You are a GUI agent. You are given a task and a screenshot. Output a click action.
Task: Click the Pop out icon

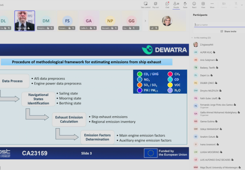coord(155,5)
